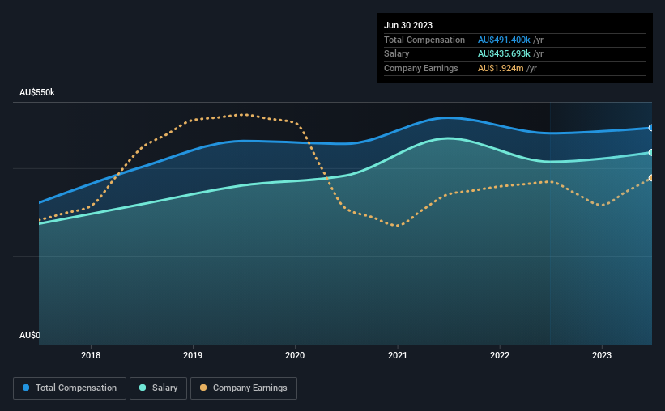665x411 pixels.
Task: Toggle the Salary legend button
Action: pos(158,388)
